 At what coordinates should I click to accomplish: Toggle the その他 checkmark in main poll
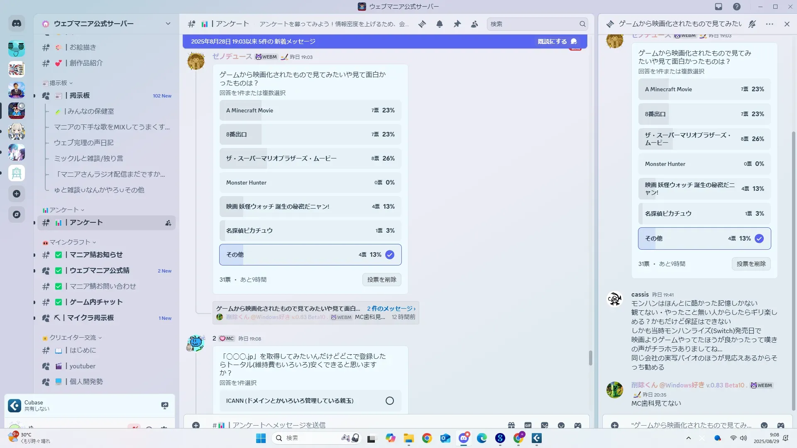[389, 255]
